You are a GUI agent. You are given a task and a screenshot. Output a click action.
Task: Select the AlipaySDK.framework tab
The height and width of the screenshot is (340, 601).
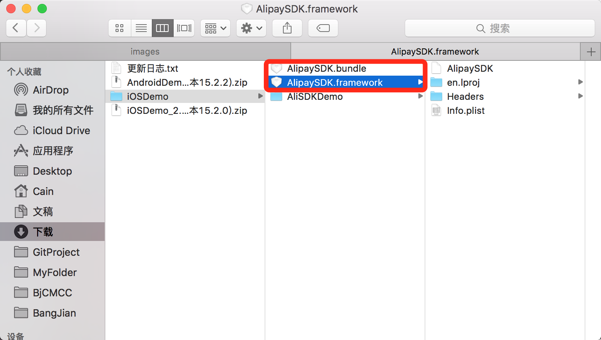point(435,51)
